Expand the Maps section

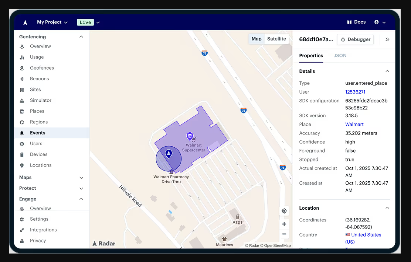(x=81, y=178)
